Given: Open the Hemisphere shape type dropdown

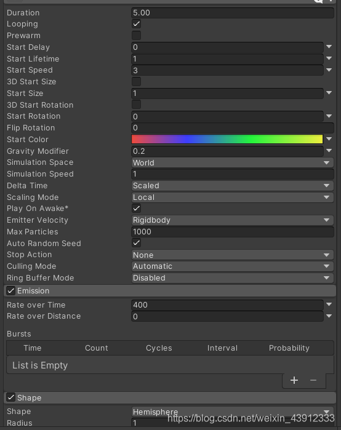Looking at the screenshot, I should coord(233,412).
